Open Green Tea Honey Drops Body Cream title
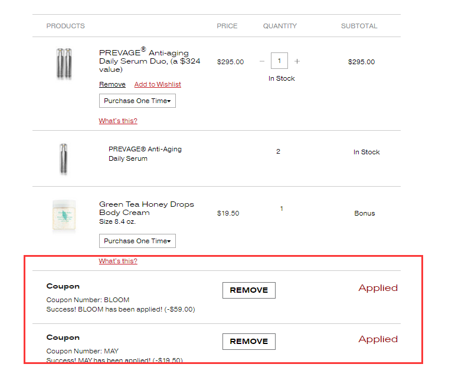Viewport: 455px width, 374px height. point(146,208)
